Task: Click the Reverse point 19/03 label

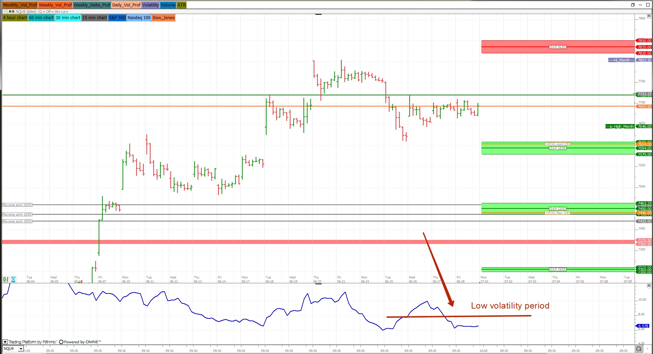Action: tap(17, 221)
